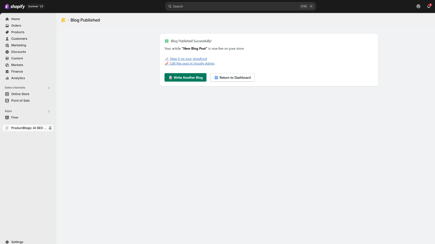Select the Products icon in the sidebar
Viewport: 435px width, 244px height.
7,32
